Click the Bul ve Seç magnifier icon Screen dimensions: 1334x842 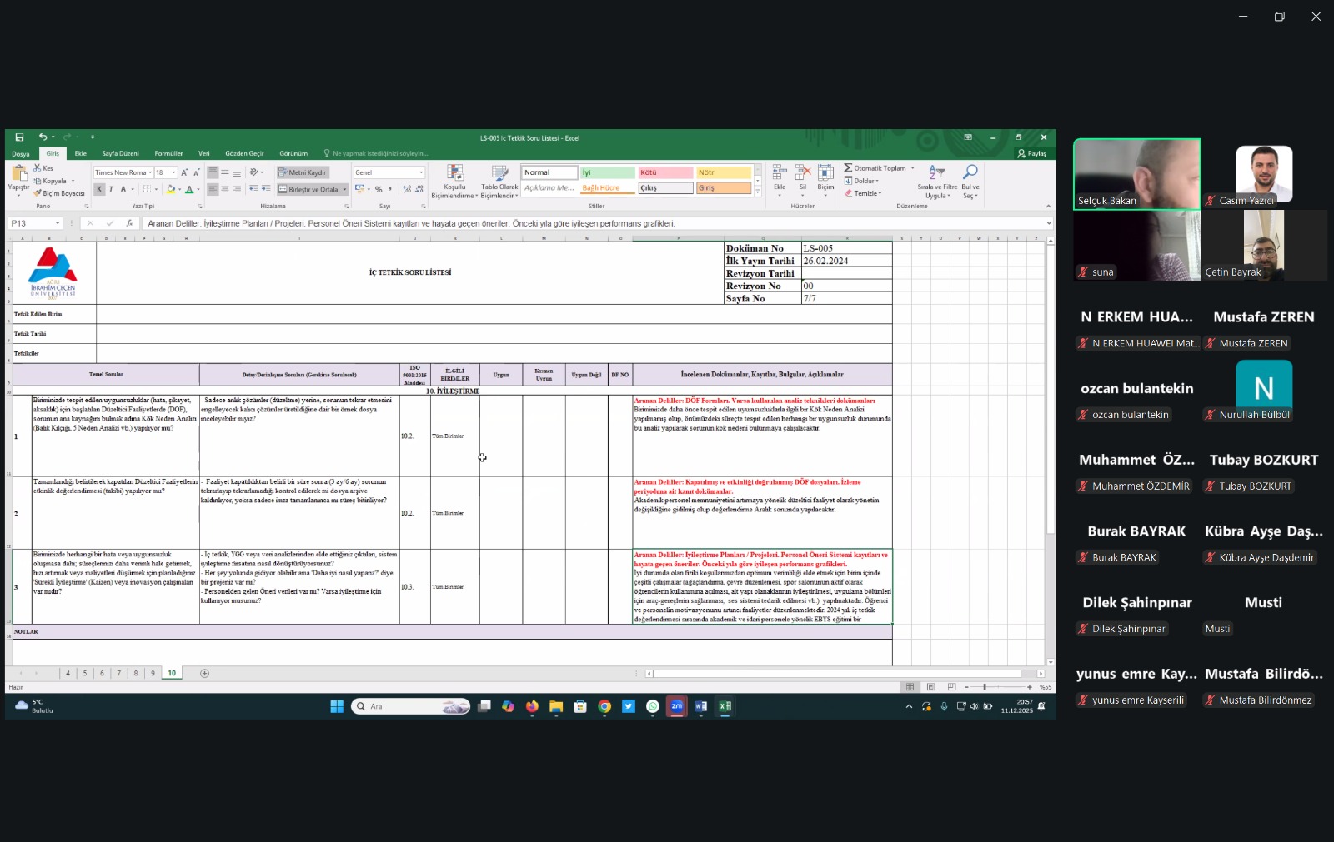coord(970,172)
